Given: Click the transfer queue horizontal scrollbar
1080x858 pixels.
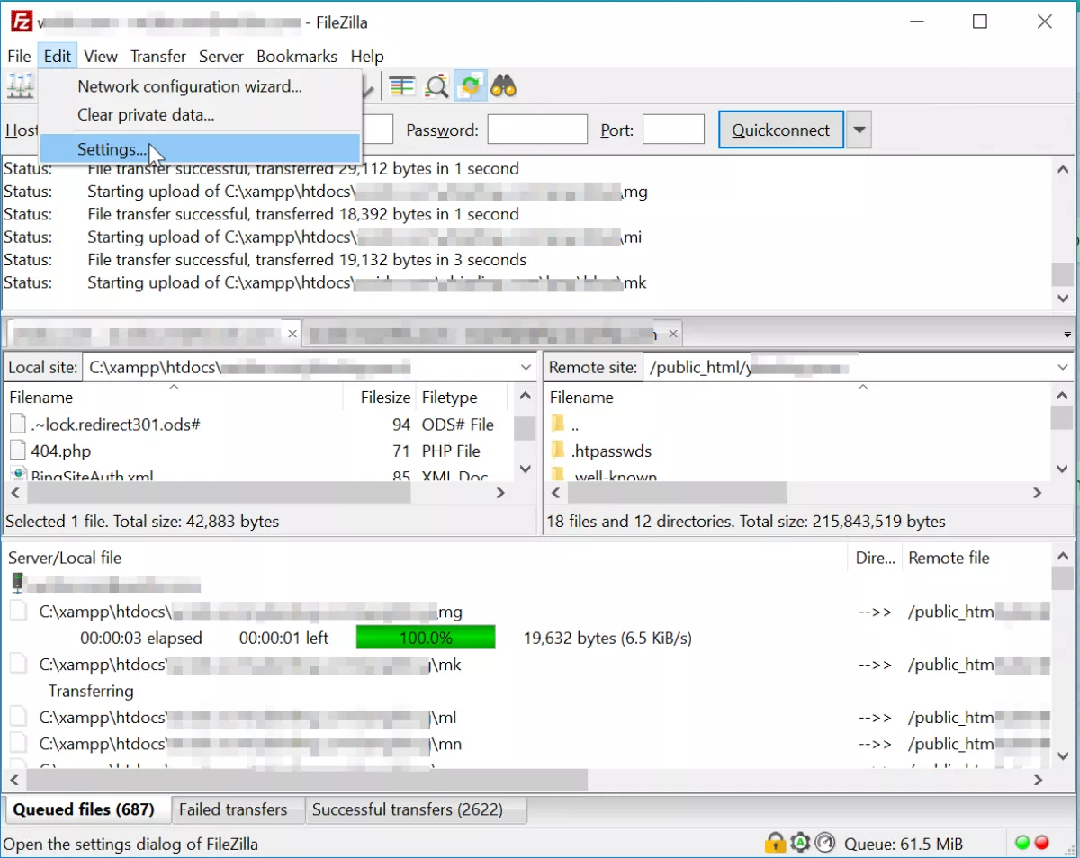Looking at the screenshot, I should (306, 779).
